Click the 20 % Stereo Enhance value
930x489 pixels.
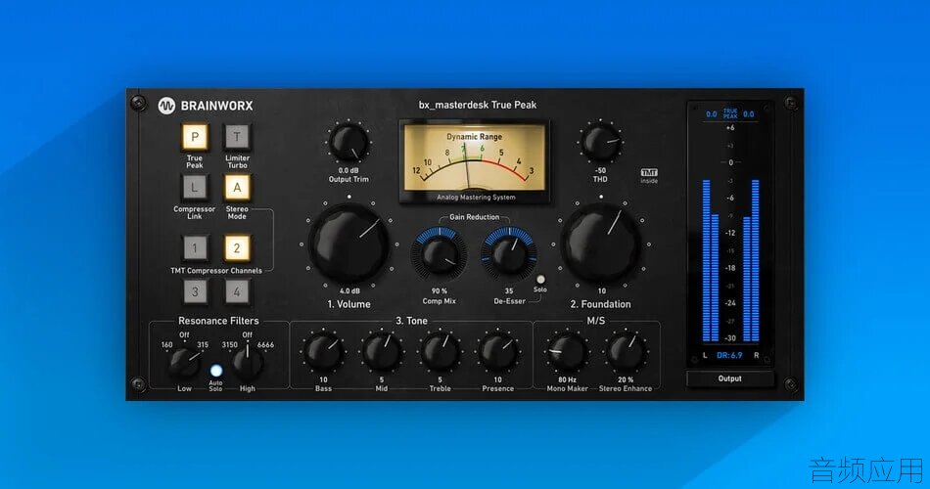click(x=626, y=379)
